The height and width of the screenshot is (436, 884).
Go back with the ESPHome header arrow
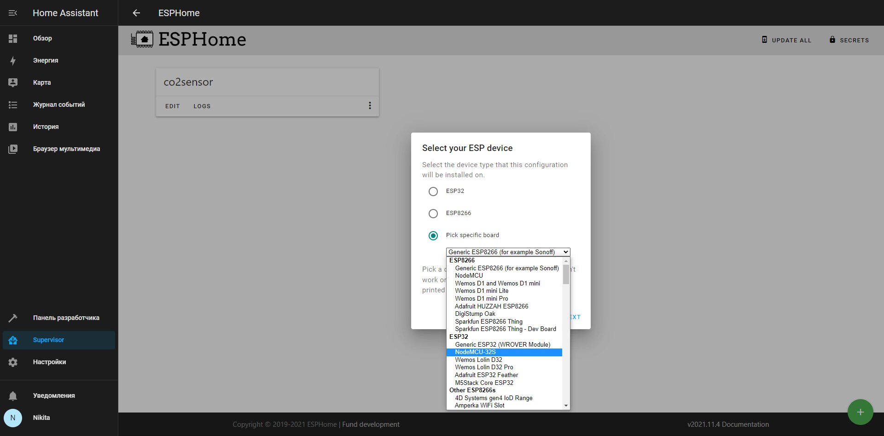coord(136,13)
